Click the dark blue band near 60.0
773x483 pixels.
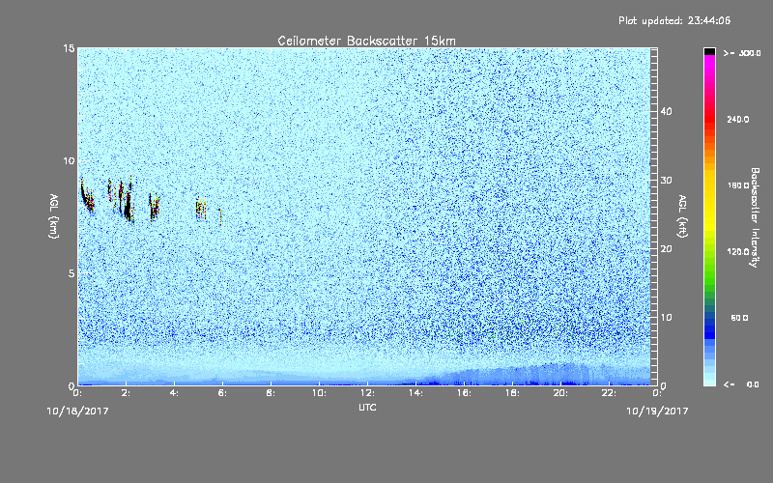click(709, 320)
